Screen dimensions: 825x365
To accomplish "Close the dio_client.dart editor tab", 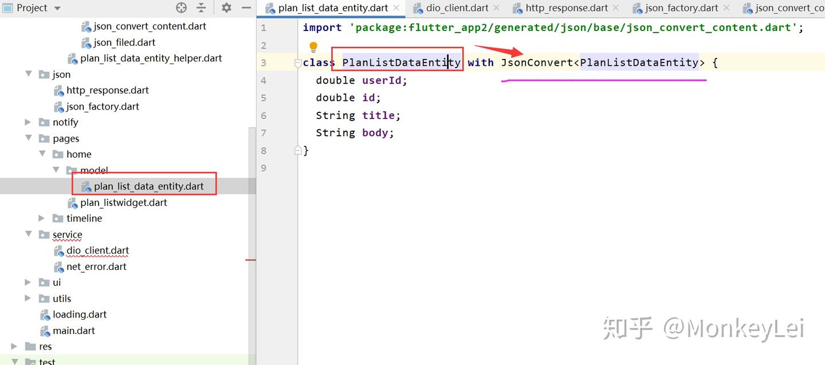I will (x=496, y=8).
